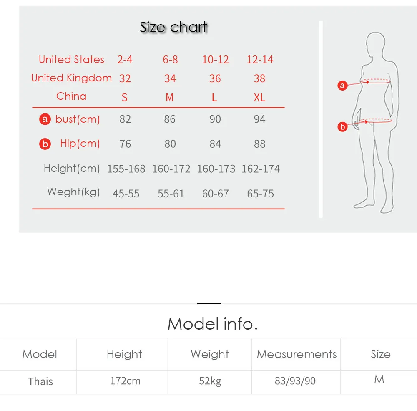Select the 'b' hip marker on the body figure
417x411 pixels.
(342, 127)
